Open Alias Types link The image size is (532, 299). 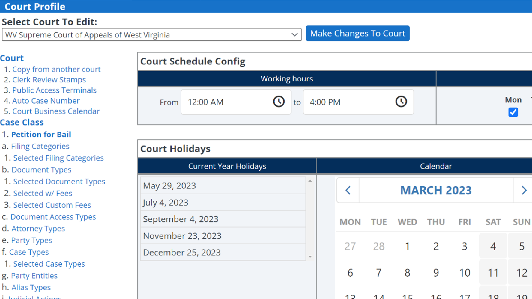[x=31, y=287]
